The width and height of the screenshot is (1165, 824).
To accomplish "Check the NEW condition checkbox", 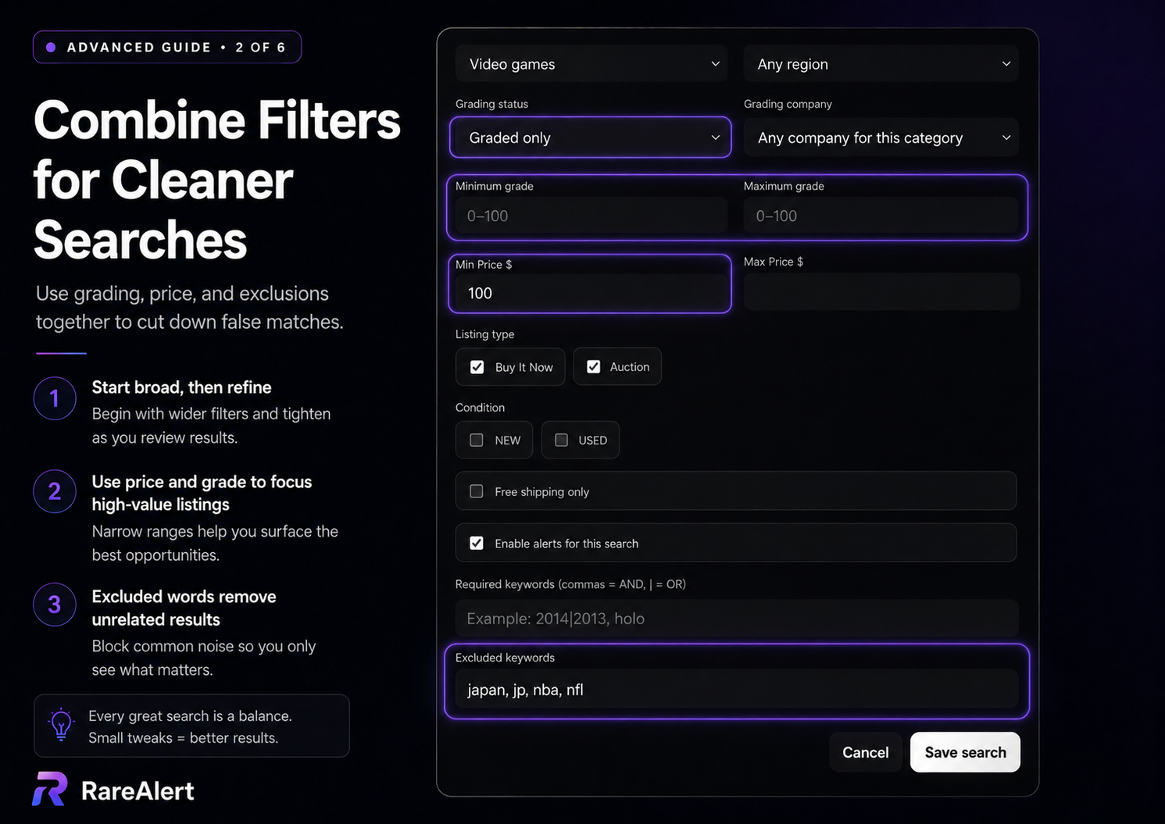I will (477, 440).
